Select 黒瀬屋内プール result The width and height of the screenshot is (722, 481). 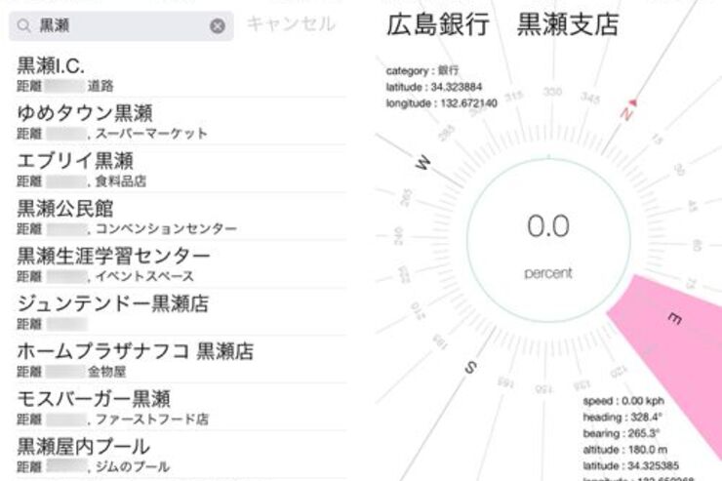coord(180,455)
